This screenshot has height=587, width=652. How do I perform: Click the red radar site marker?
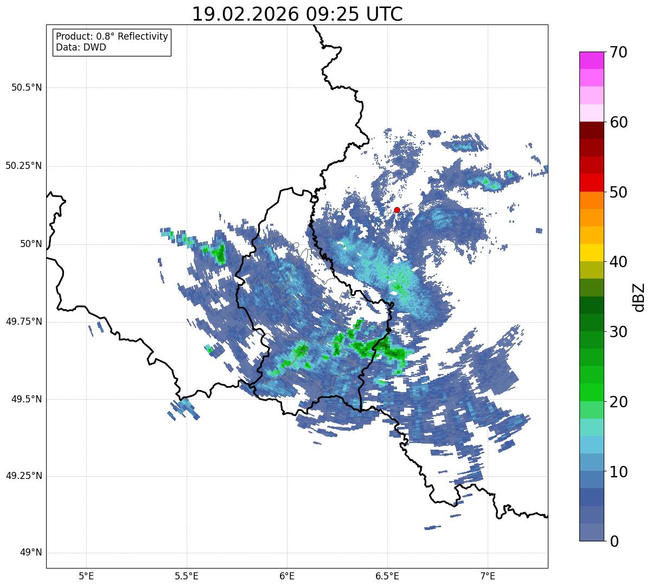coord(397,210)
